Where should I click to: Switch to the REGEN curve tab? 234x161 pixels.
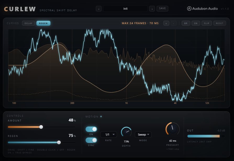(43, 23)
